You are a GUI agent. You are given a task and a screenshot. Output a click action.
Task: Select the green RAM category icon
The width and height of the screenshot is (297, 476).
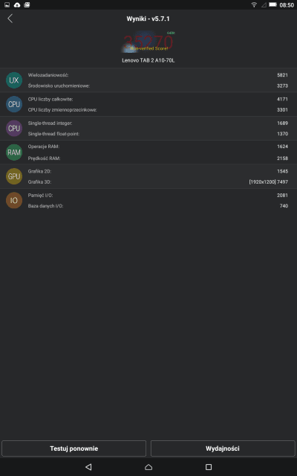tap(14, 152)
